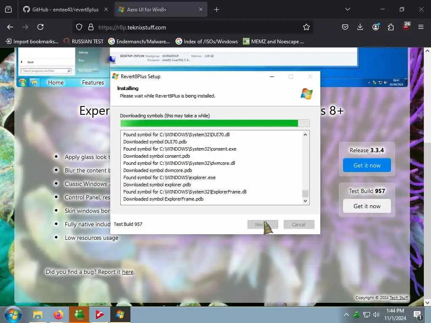Click the disabled Next button in setup

tap(263, 225)
